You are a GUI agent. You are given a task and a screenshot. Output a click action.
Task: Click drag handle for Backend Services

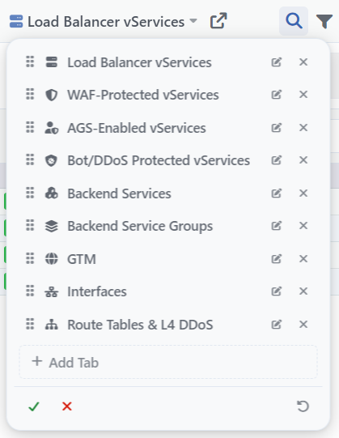pyautogui.click(x=30, y=193)
